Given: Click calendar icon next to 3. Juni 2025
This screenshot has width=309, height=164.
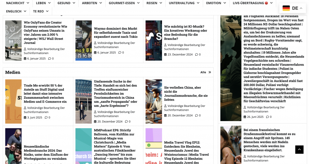Looking at the screenshot, I should click(x=25, y=117).
